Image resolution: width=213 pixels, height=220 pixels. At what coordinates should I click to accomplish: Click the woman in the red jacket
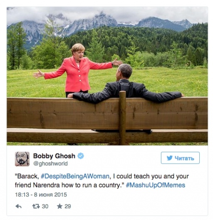click(77, 70)
